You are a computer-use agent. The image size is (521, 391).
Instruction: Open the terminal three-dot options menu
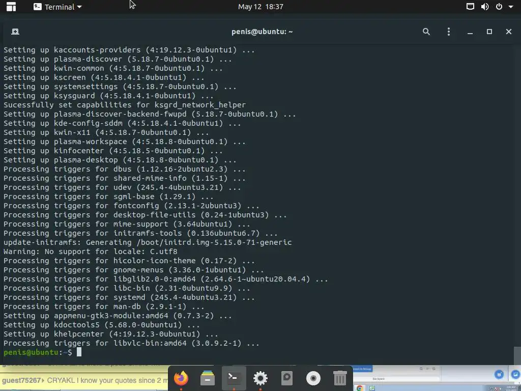pyautogui.click(x=449, y=32)
